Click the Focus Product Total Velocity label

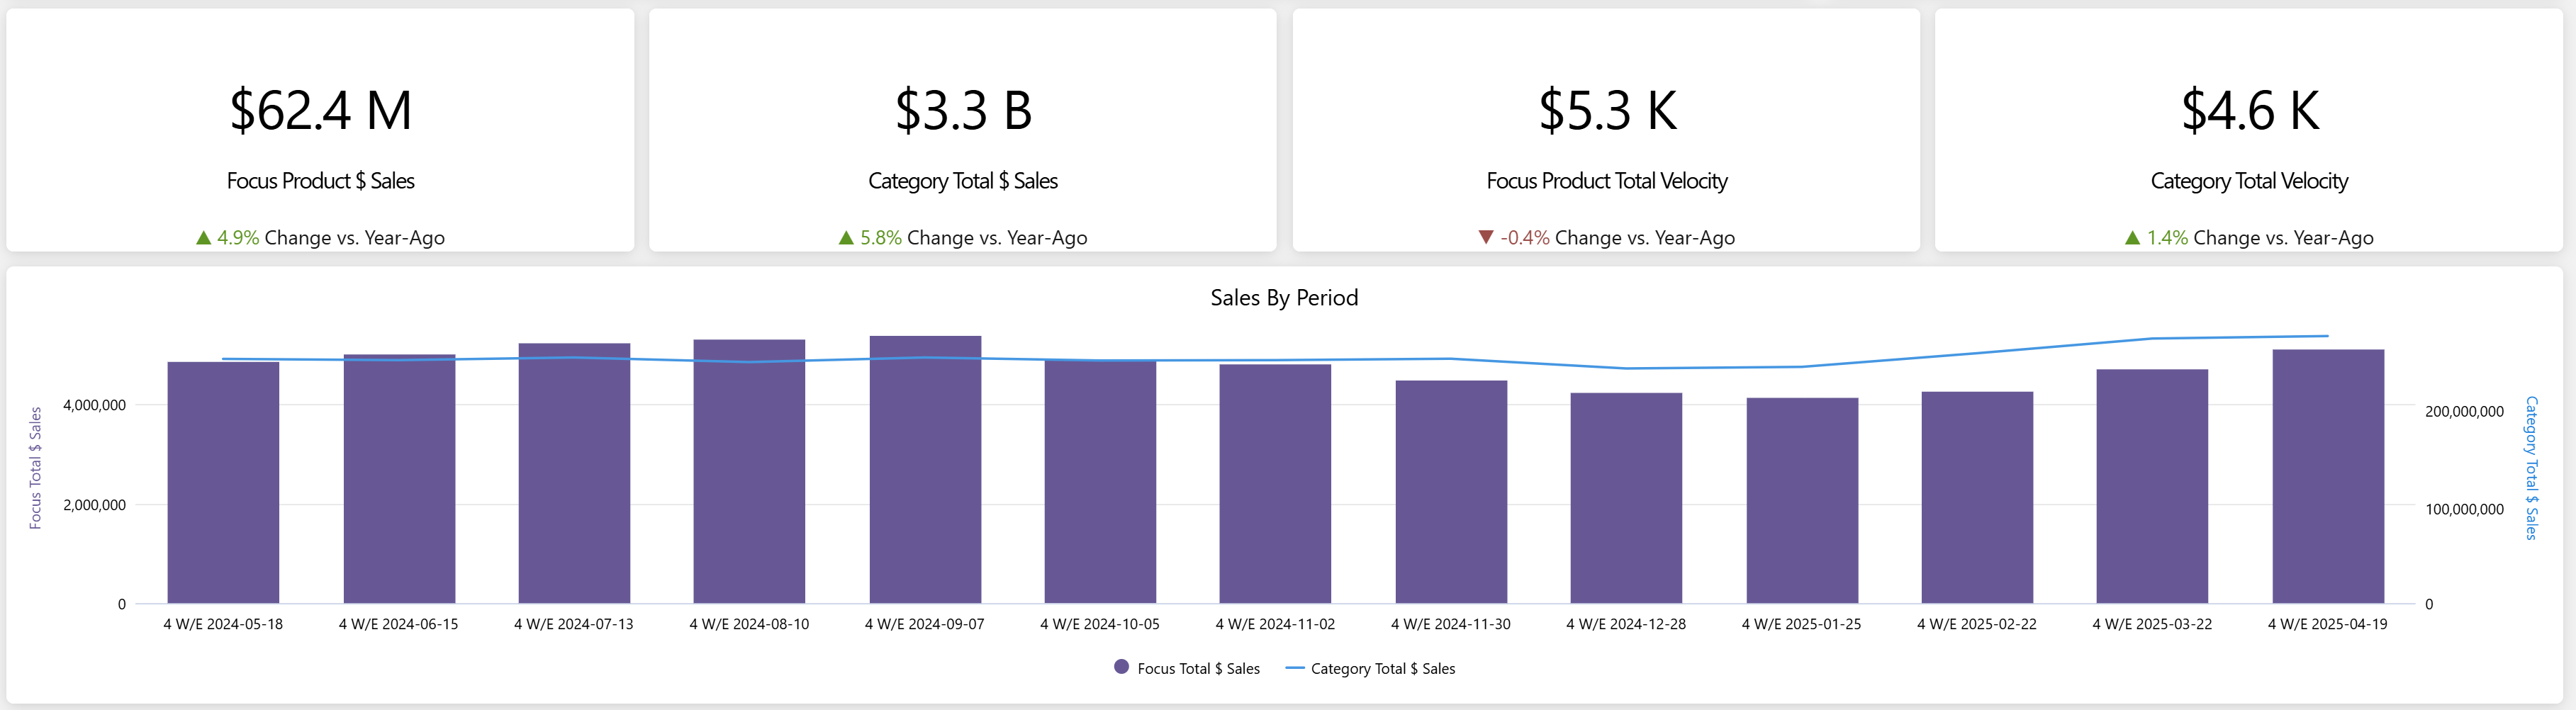[x=1606, y=181]
